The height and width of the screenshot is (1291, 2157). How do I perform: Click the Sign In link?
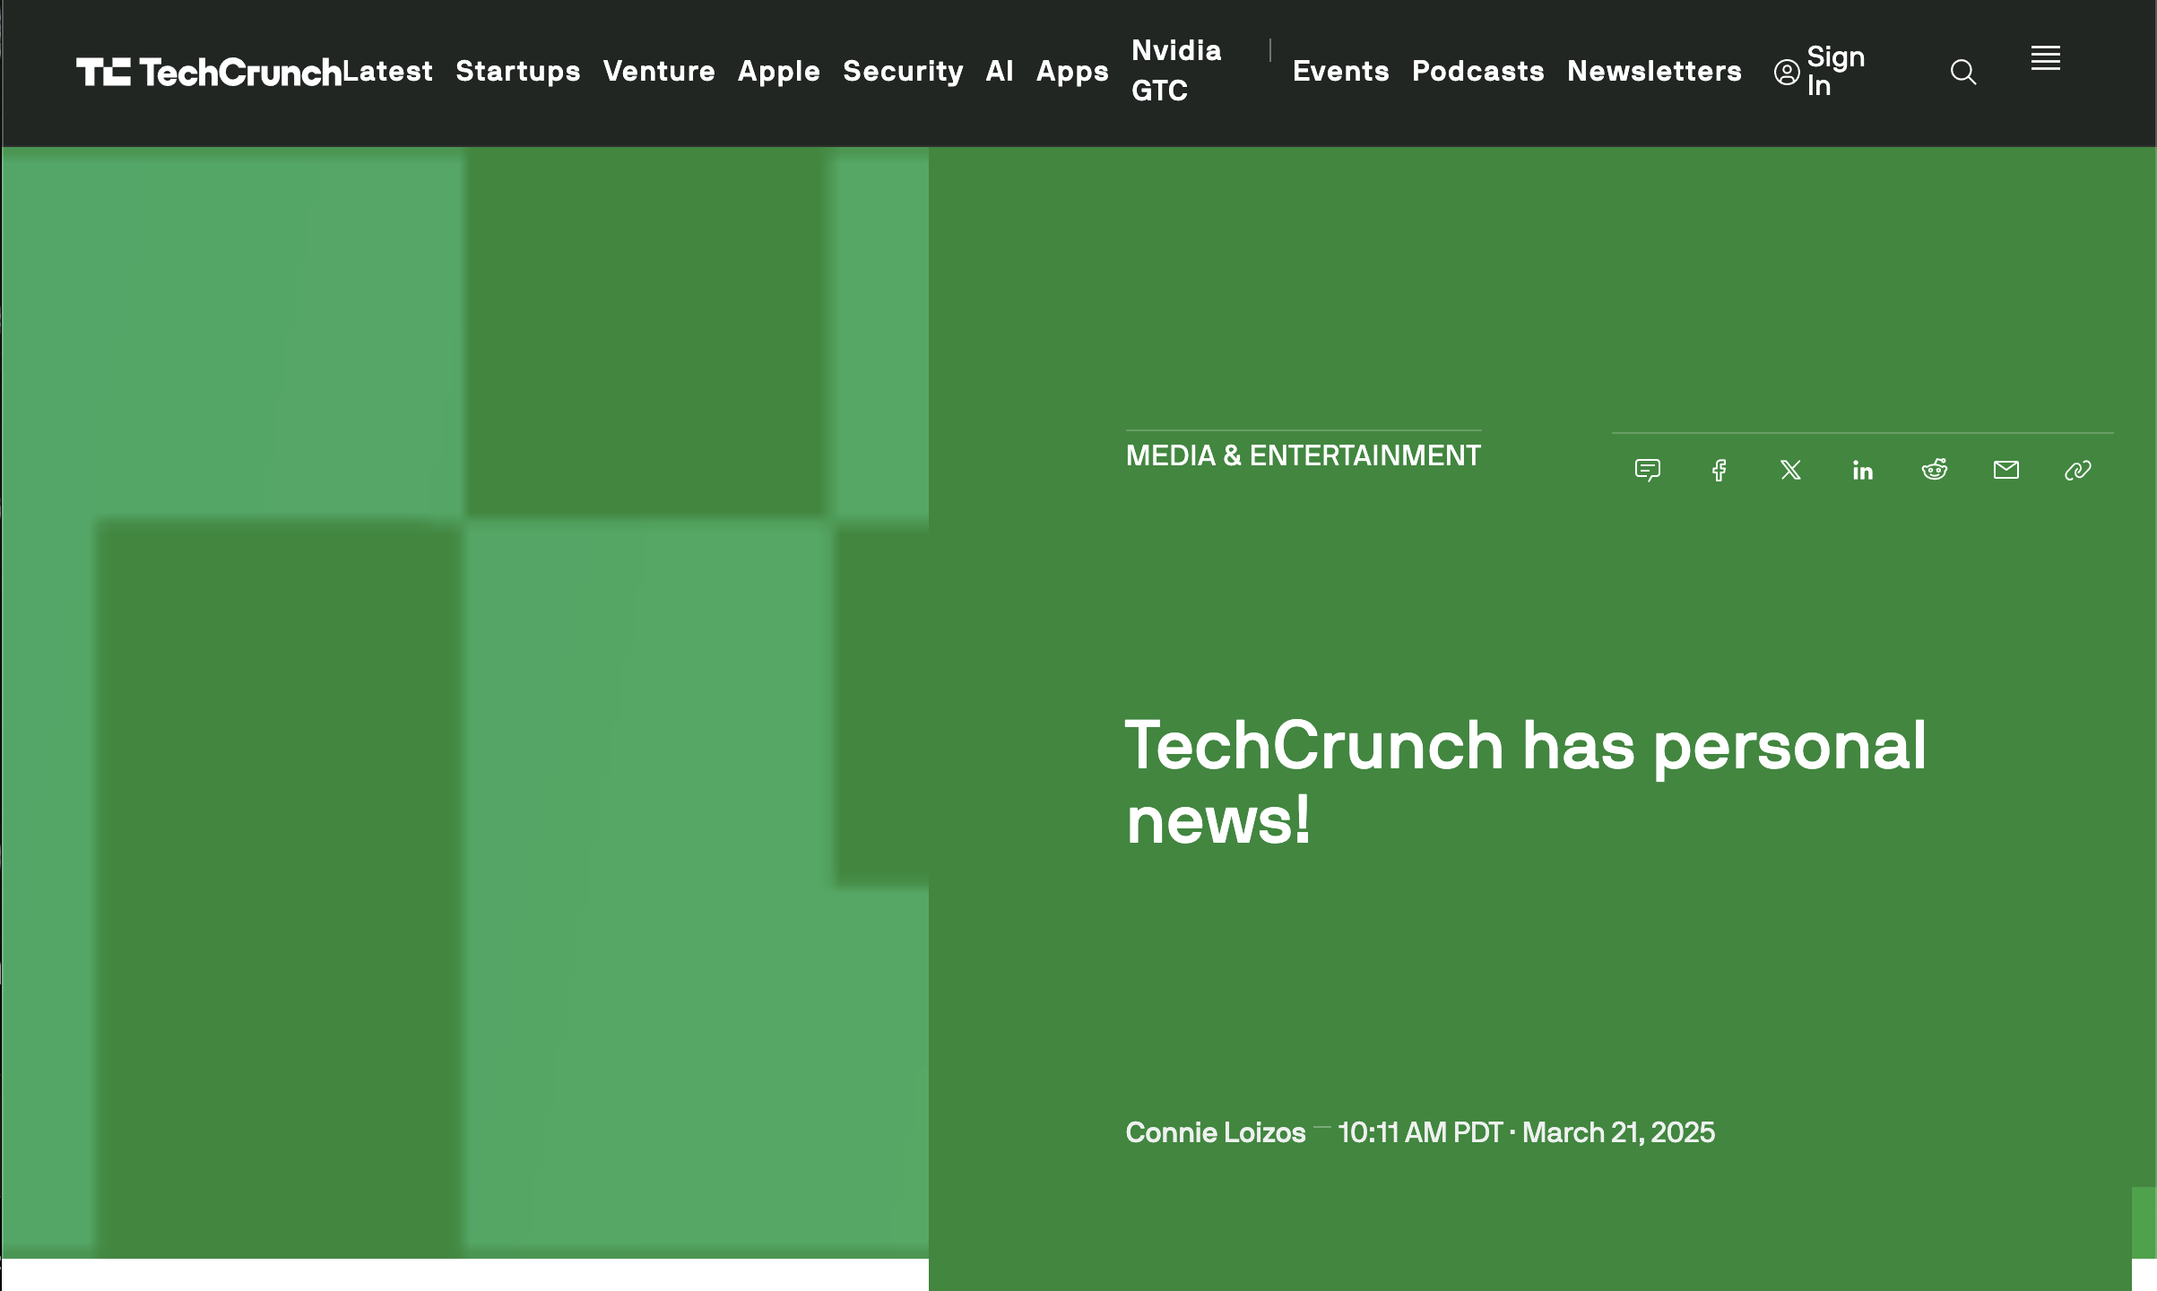[x=1835, y=71]
